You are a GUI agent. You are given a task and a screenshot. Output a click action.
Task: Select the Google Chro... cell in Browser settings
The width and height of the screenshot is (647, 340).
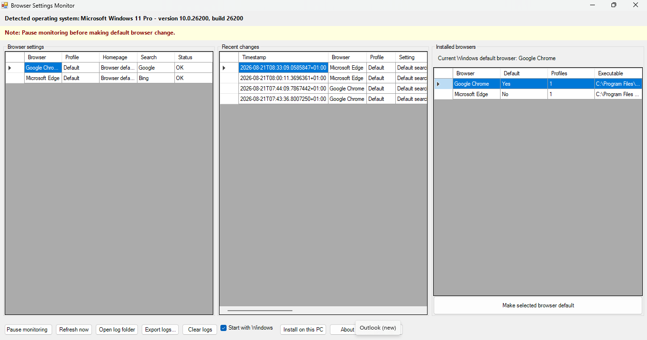[x=43, y=68]
